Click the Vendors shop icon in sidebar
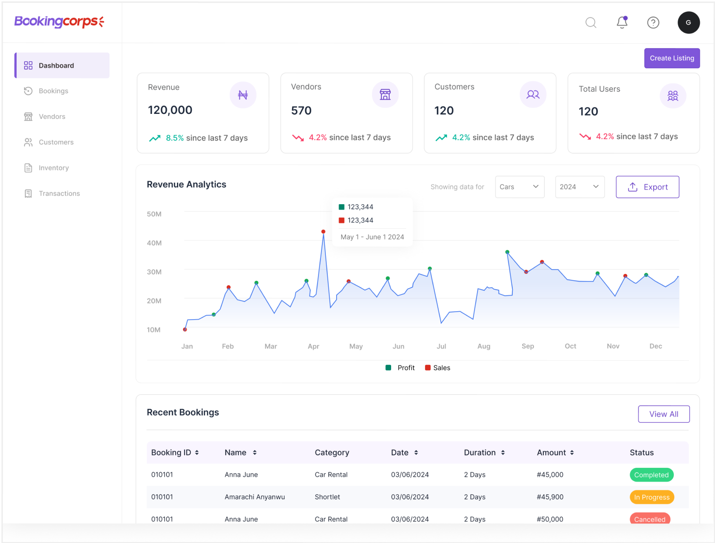Viewport: 715px width, 543px height. point(28,116)
